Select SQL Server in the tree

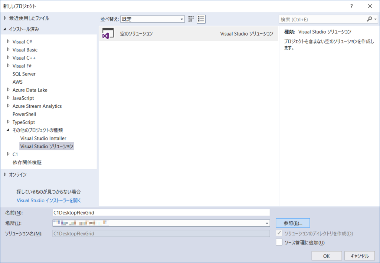click(24, 74)
